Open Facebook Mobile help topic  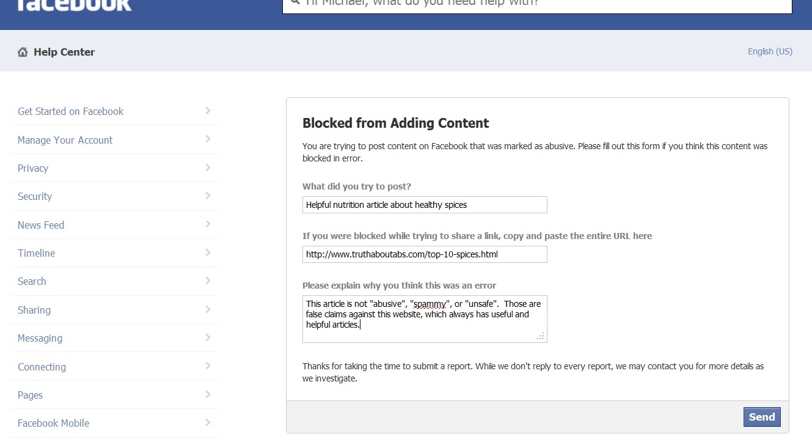point(53,423)
